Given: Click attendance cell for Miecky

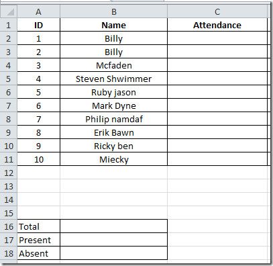Looking at the screenshot, I should (x=217, y=159).
